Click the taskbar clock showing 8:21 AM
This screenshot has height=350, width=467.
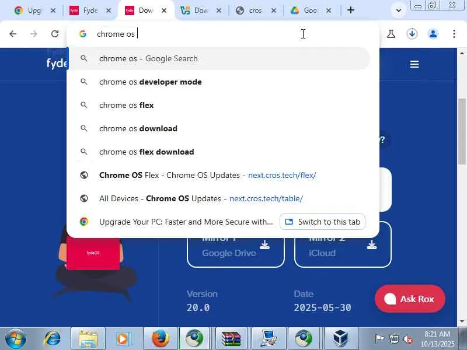coord(437,339)
